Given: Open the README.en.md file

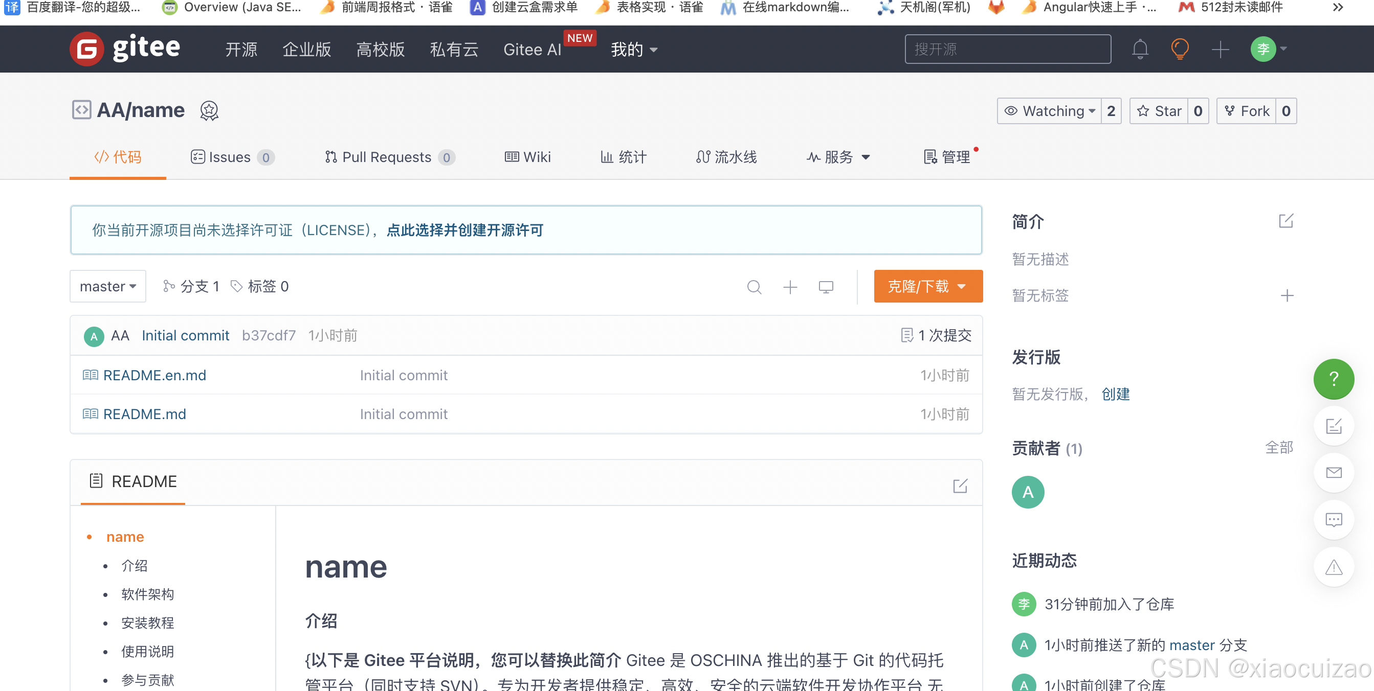Looking at the screenshot, I should (154, 375).
